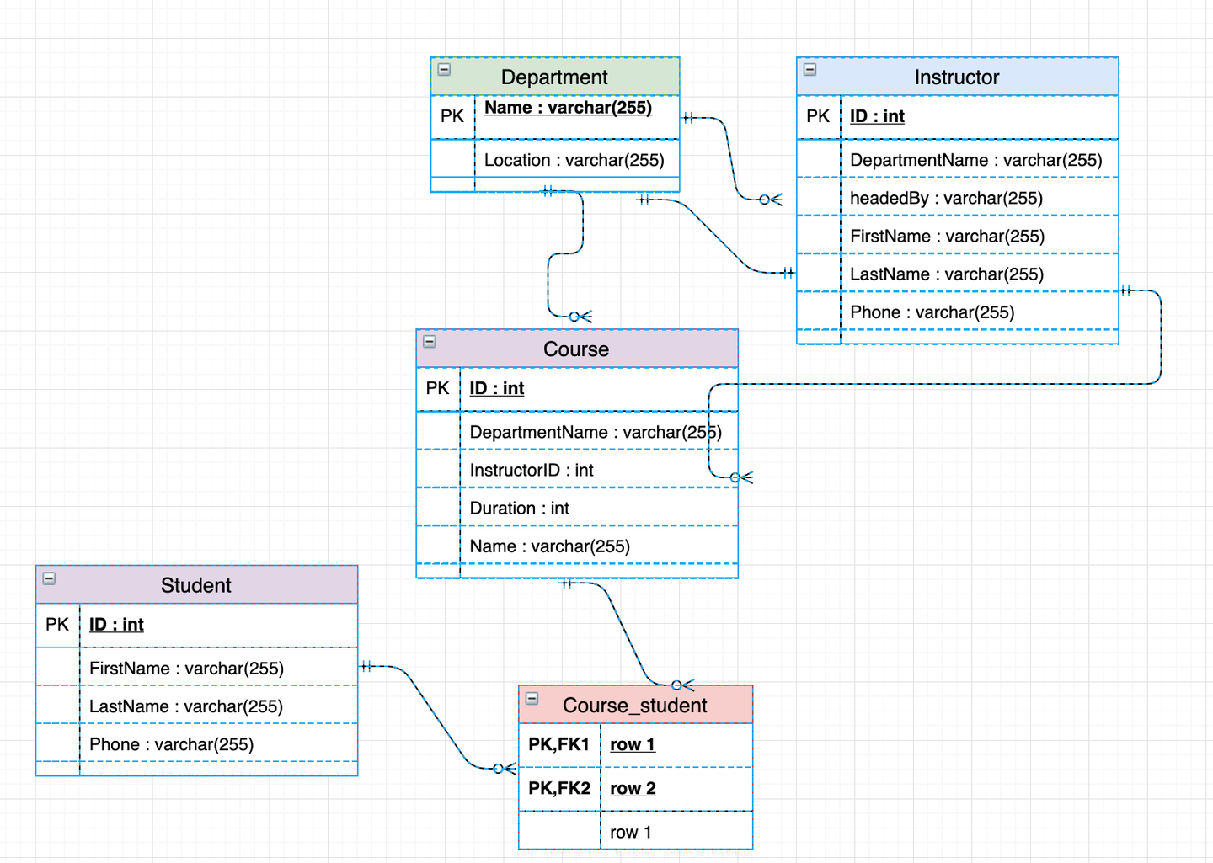
Task: Select underlined row 1 in Course_student
Action: [633, 744]
